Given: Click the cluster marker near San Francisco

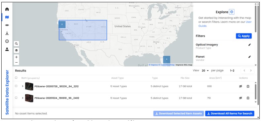Looking at the screenshot, I should pyautogui.click(x=62, y=24).
